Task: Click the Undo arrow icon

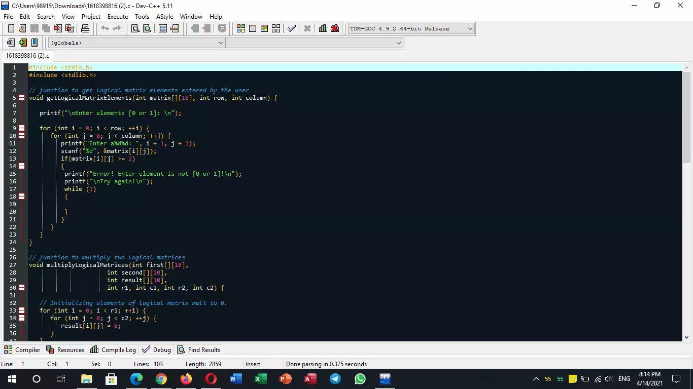Action: pyautogui.click(x=105, y=28)
